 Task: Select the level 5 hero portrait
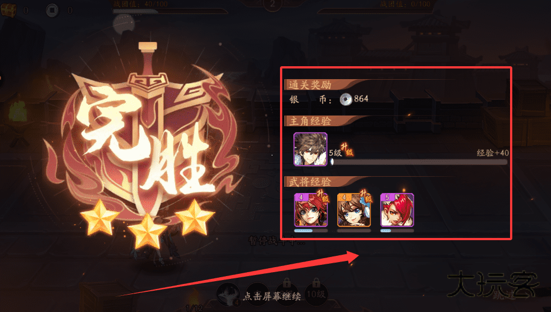[397, 210]
